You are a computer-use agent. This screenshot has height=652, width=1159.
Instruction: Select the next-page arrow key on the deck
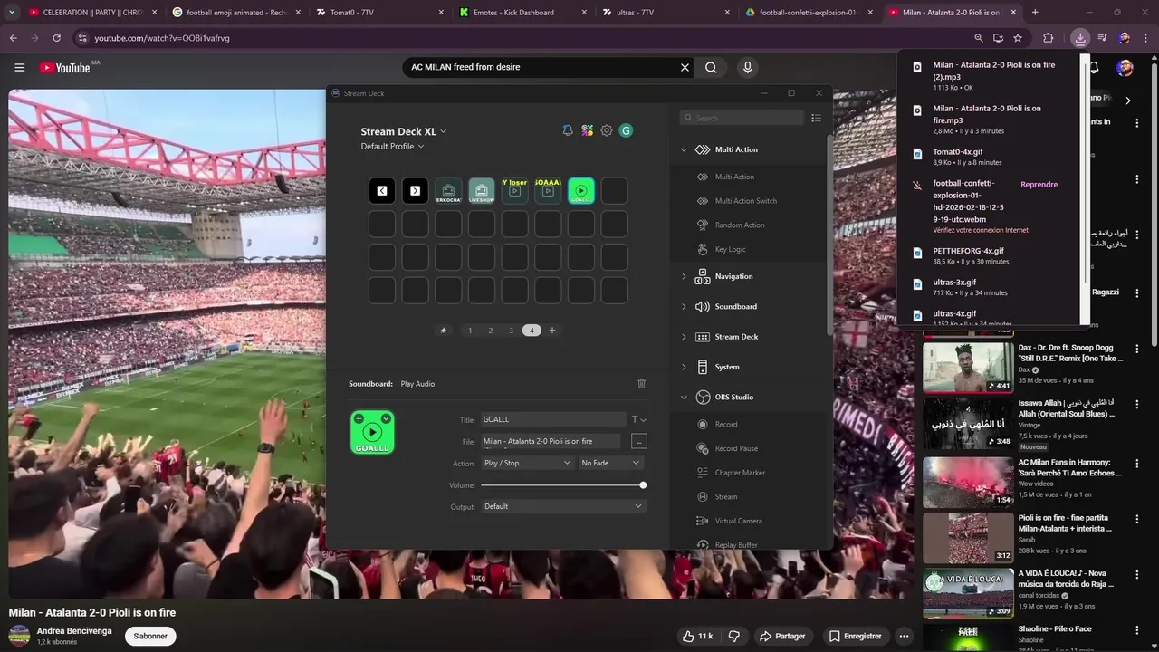[415, 191]
